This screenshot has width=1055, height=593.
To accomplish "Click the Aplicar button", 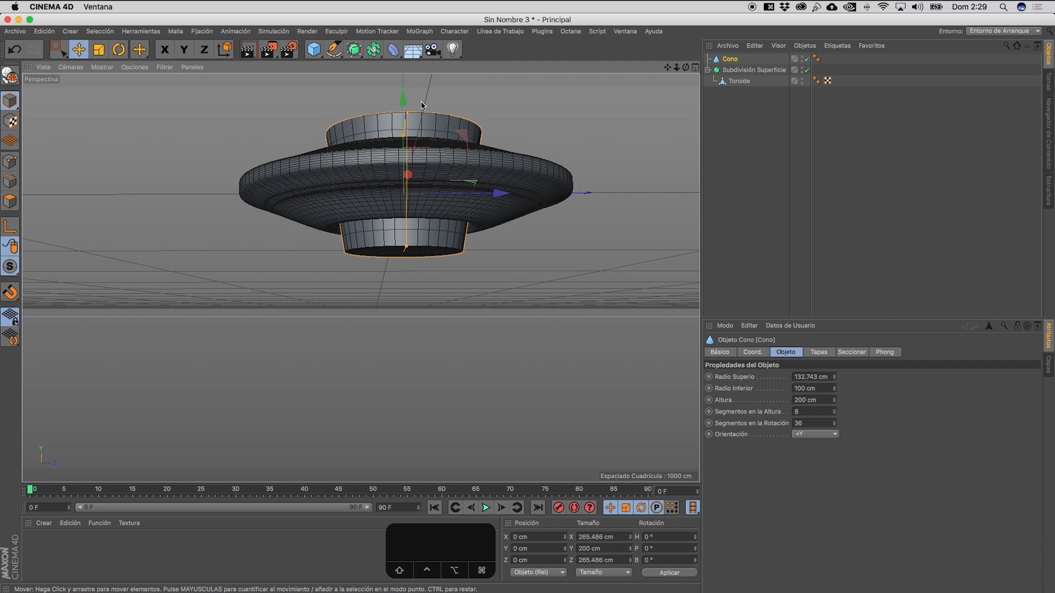I will [x=669, y=572].
